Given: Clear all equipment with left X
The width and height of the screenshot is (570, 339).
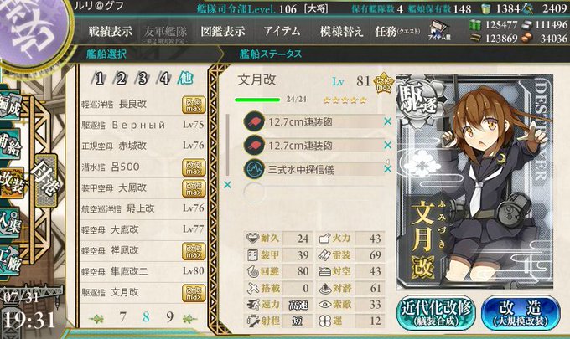Looking at the screenshot, I should pos(227,185).
